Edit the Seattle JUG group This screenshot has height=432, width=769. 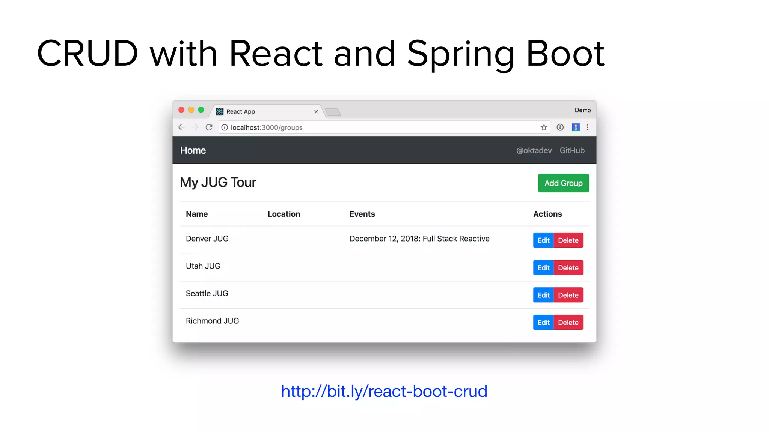click(x=543, y=295)
